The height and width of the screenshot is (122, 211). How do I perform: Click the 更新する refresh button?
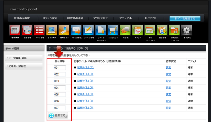[x=58, y=116]
